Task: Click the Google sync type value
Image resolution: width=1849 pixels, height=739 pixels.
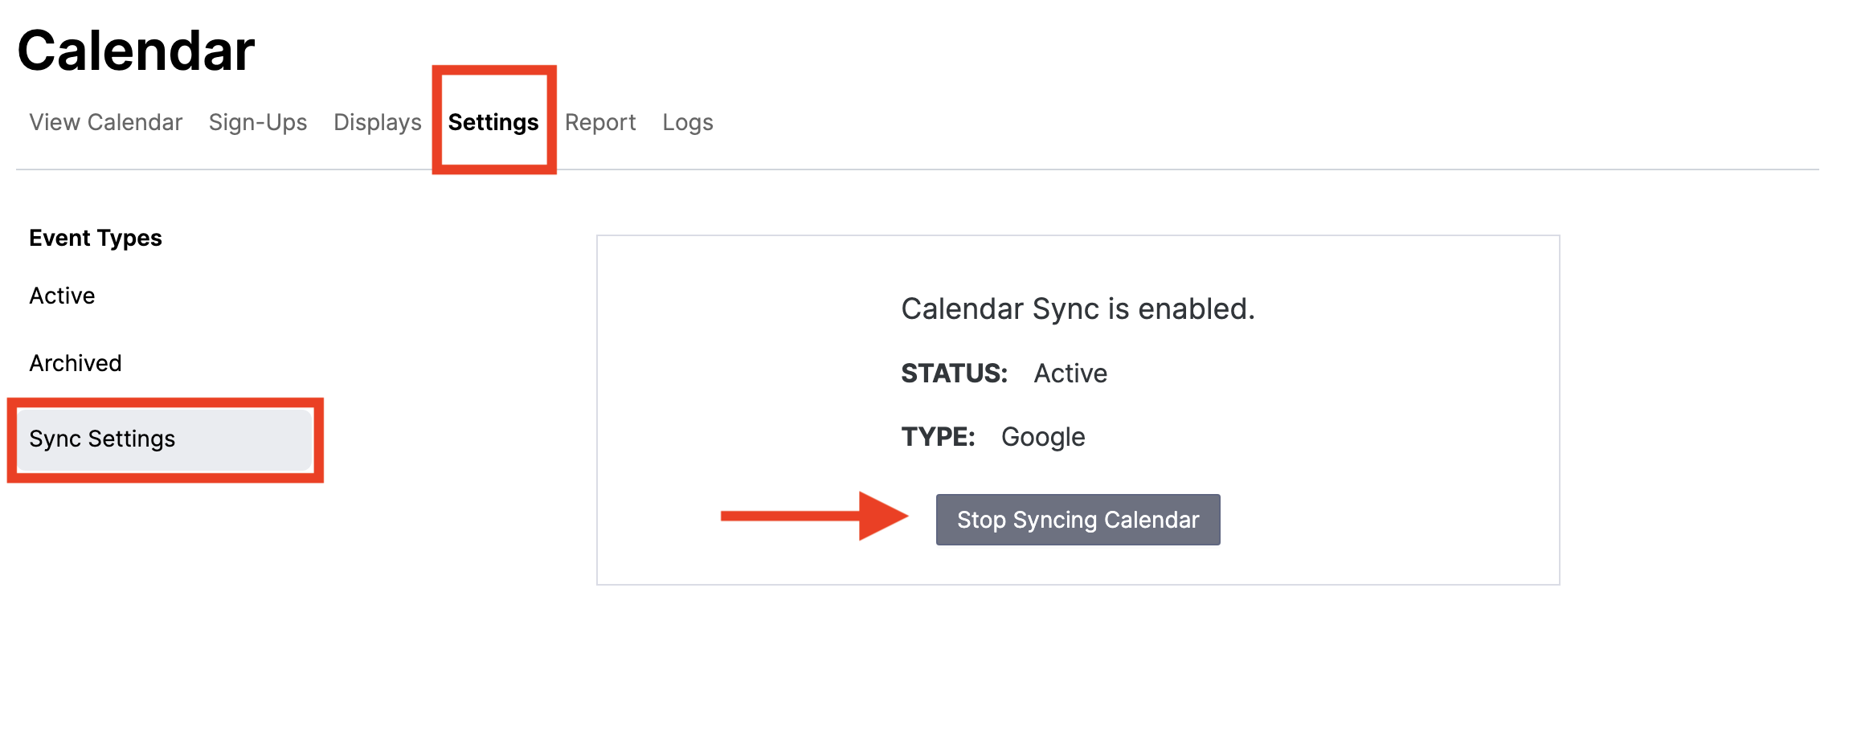Action: pyautogui.click(x=1042, y=436)
